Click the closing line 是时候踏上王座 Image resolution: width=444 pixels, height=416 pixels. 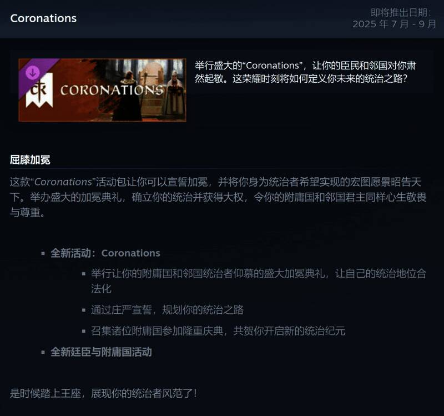tap(103, 393)
